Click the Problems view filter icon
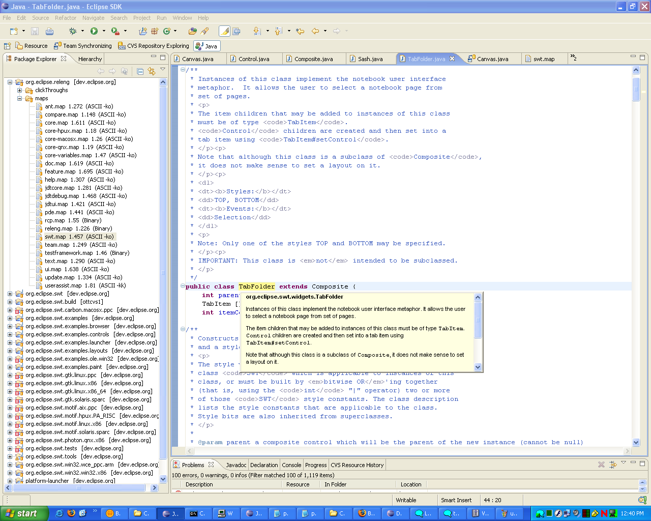The height and width of the screenshot is (521, 651). tap(613, 465)
